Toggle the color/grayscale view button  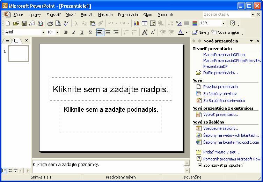[x=195, y=23]
